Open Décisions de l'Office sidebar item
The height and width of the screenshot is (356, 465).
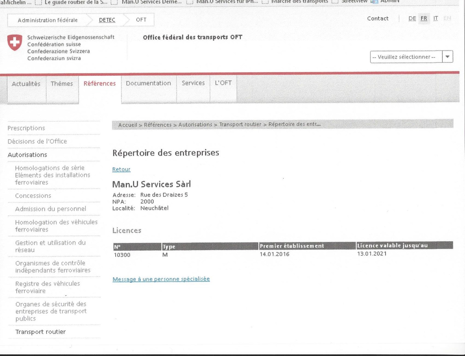(x=37, y=141)
